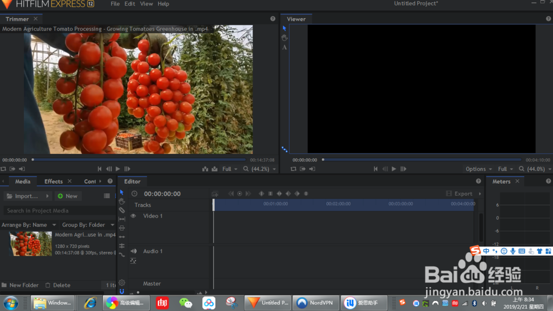Expand Group By: Folder dropdown
553x311 pixels.
click(88, 225)
